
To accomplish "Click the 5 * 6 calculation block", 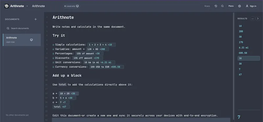I will (x=67, y=98).
